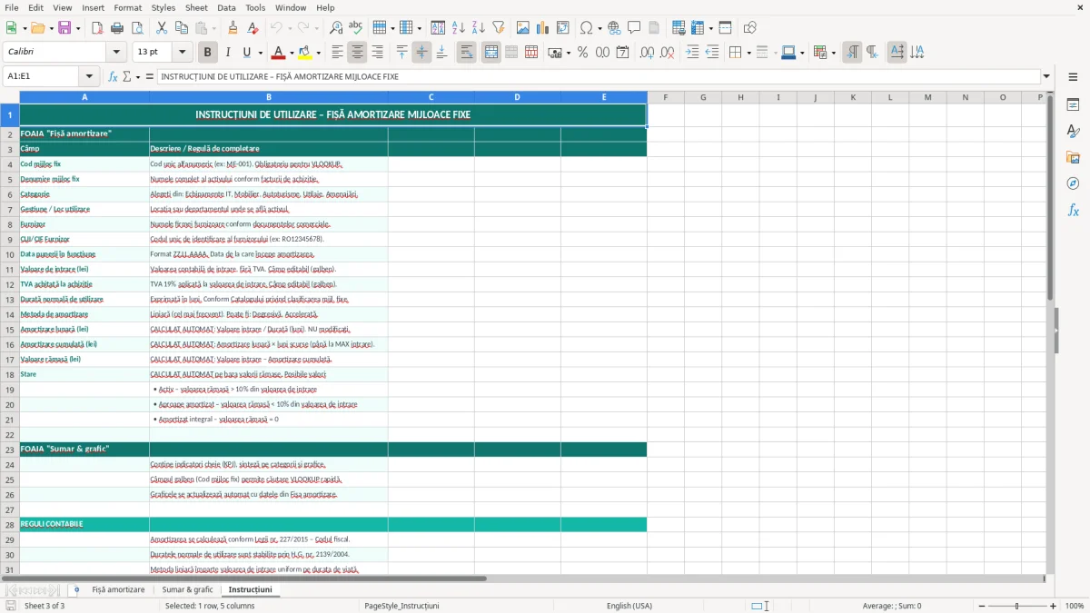Screen dimensions: 1090x613
Task: Click into the formula input line
Action: click(598, 76)
